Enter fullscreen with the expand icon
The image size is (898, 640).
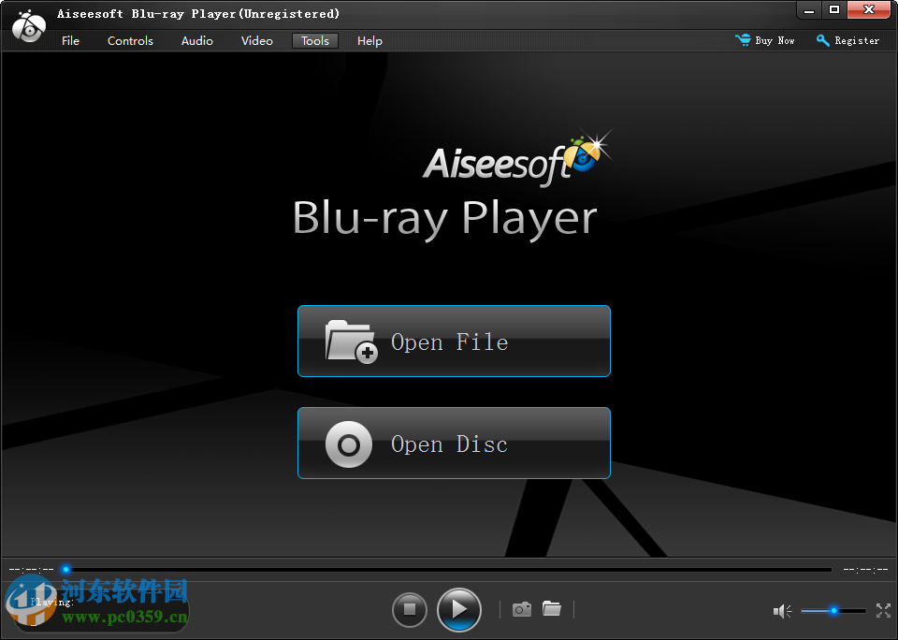pos(883,610)
